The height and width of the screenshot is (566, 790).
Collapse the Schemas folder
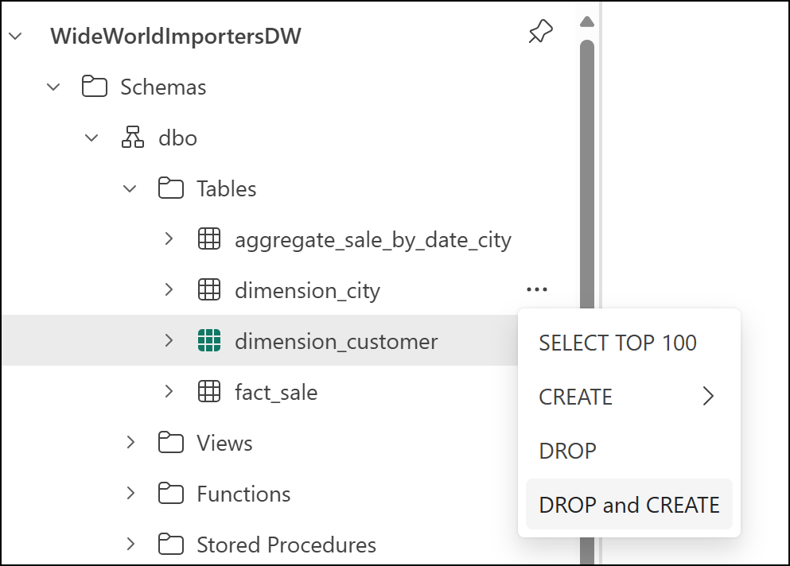53,87
